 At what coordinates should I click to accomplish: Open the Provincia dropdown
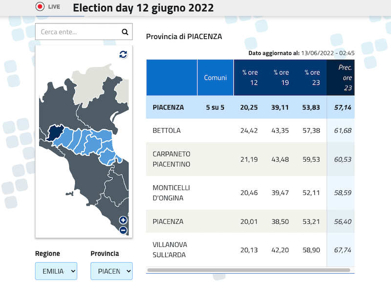[x=111, y=271]
